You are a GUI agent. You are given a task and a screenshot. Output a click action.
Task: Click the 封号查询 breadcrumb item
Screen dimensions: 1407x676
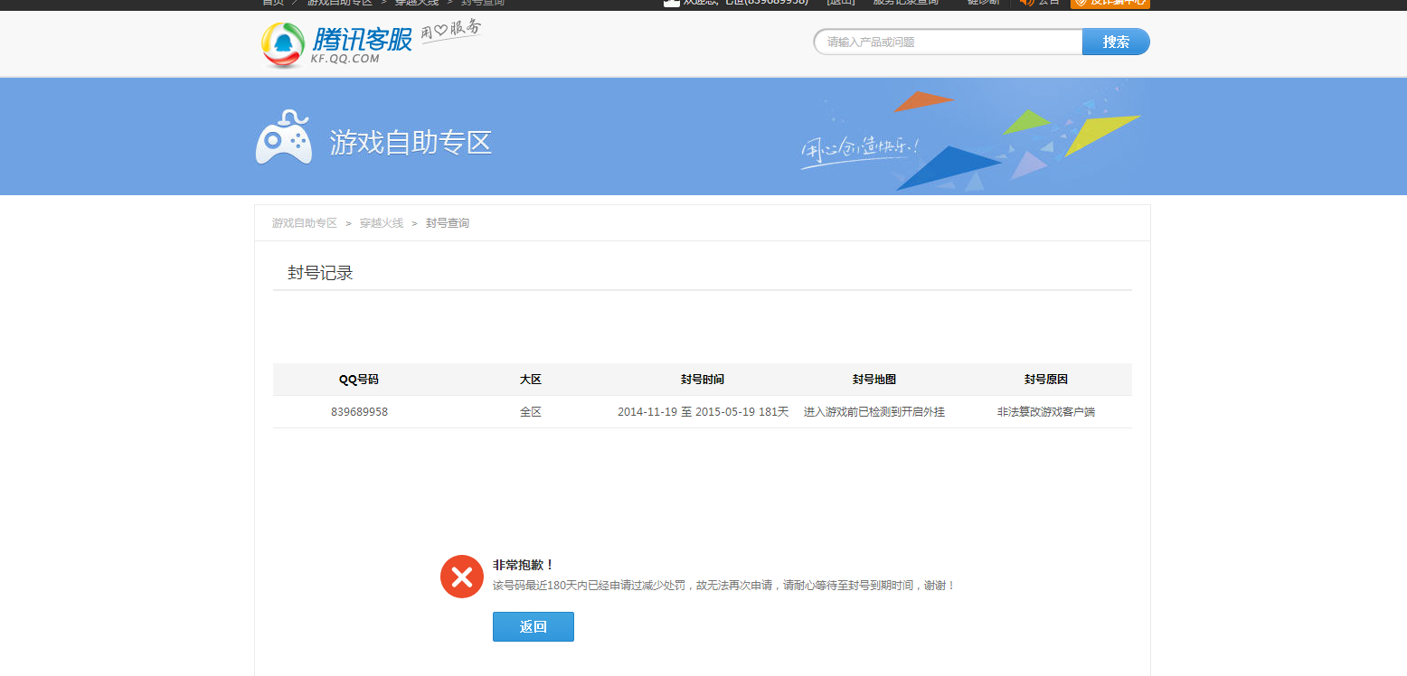(448, 223)
